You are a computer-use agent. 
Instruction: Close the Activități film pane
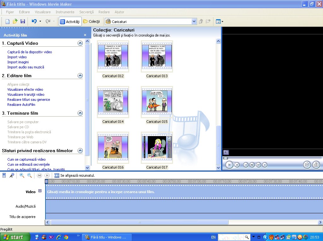85,35
